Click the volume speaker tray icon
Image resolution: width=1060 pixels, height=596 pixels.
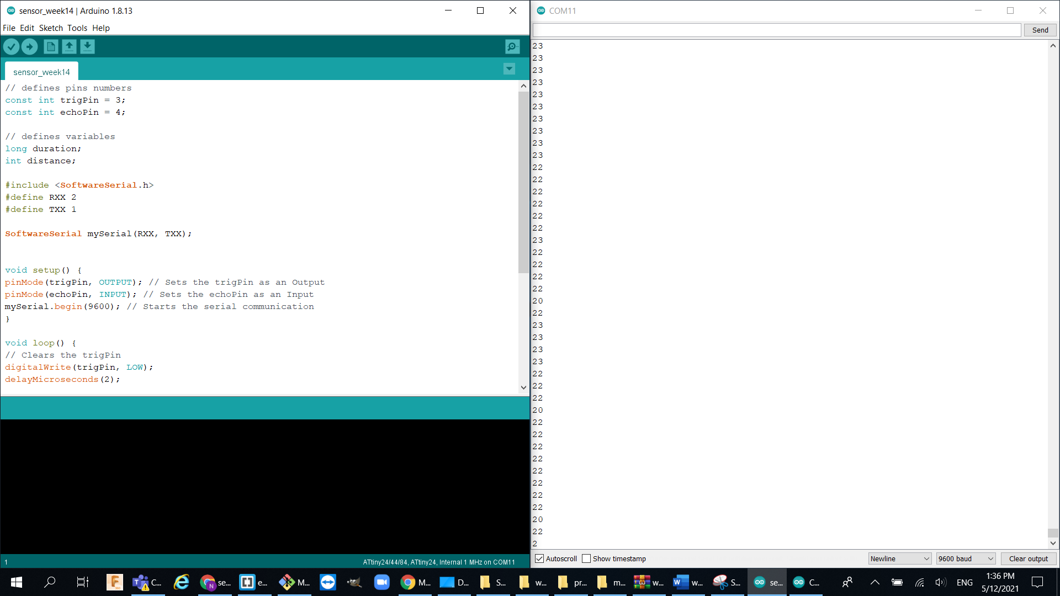(x=941, y=582)
